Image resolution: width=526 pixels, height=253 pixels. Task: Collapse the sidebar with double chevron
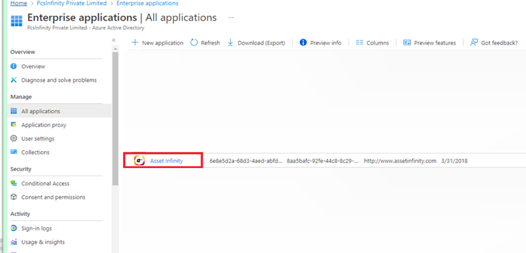114,40
